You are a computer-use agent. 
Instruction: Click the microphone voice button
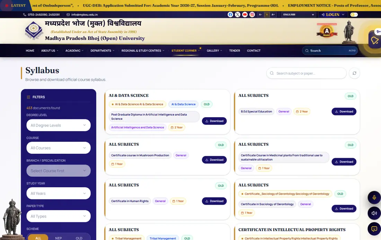click(x=374, y=197)
